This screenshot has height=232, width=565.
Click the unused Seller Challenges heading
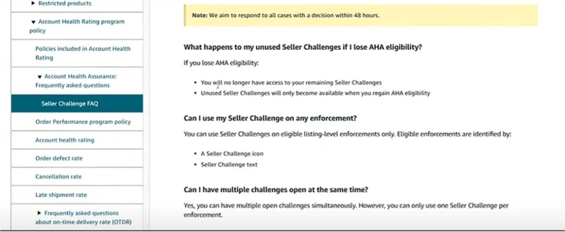click(302, 47)
